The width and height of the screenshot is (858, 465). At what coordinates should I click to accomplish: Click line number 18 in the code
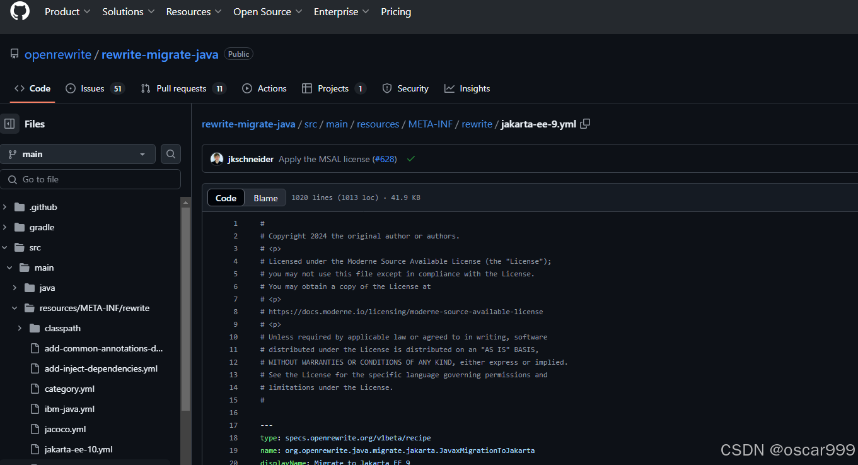click(233, 438)
